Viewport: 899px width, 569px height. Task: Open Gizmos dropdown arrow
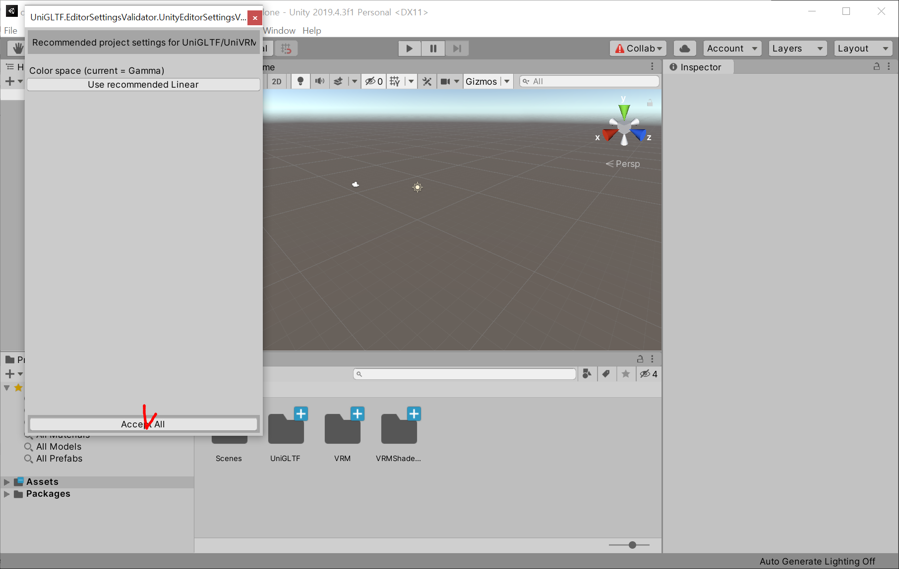(x=507, y=82)
